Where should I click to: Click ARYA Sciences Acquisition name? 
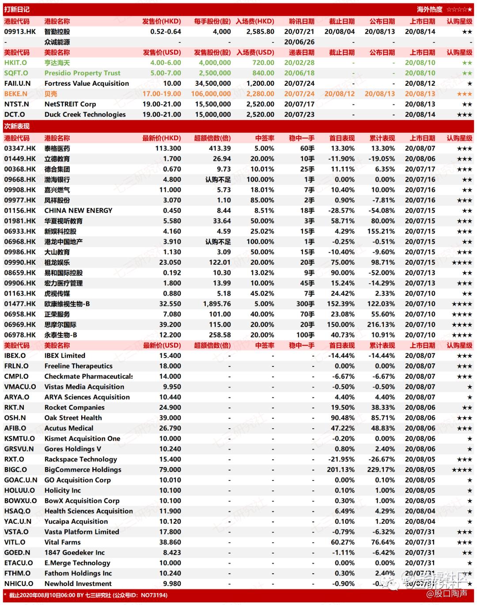click(x=87, y=397)
